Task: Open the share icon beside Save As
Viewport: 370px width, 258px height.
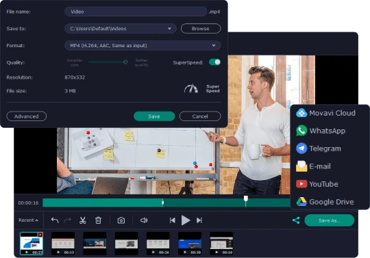Action: (296, 220)
